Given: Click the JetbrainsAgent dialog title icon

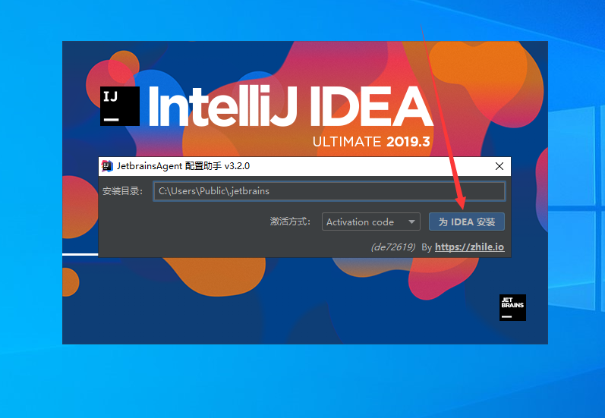Looking at the screenshot, I should tap(107, 166).
